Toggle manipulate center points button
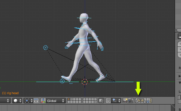Viewport: 181px width, 111px height. pyautogui.click(x=36, y=101)
